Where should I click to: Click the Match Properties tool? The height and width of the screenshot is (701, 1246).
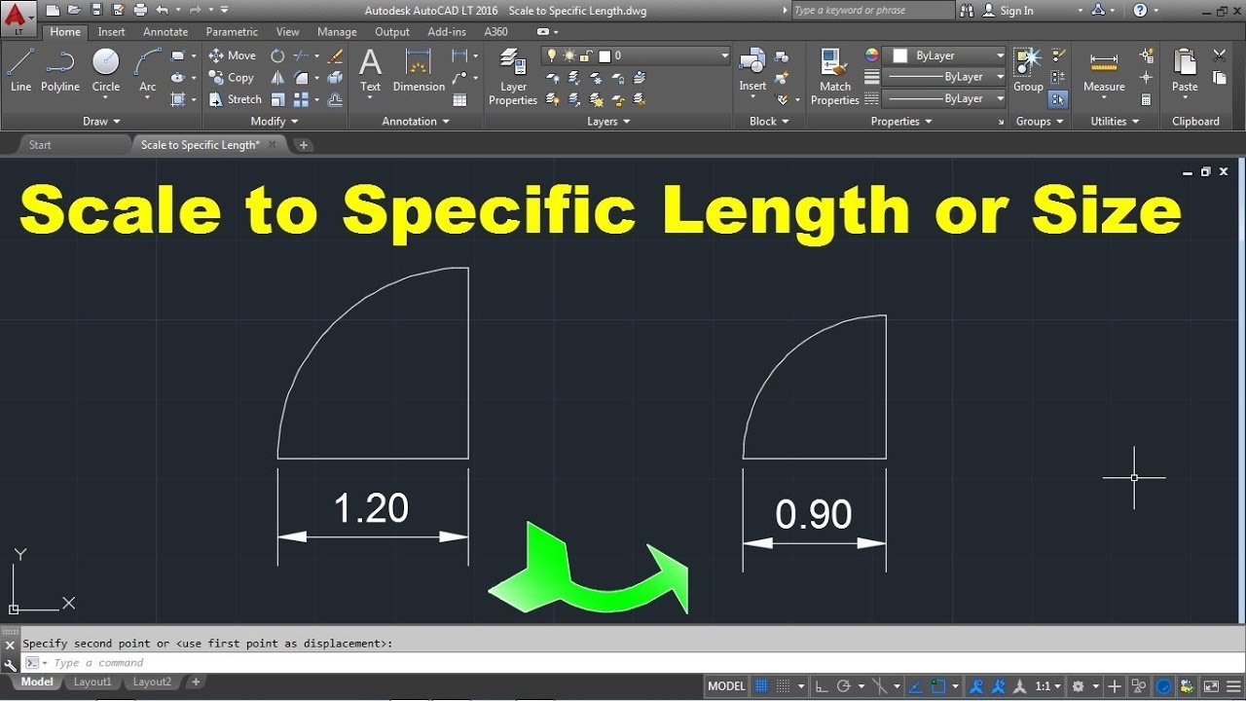point(834,78)
